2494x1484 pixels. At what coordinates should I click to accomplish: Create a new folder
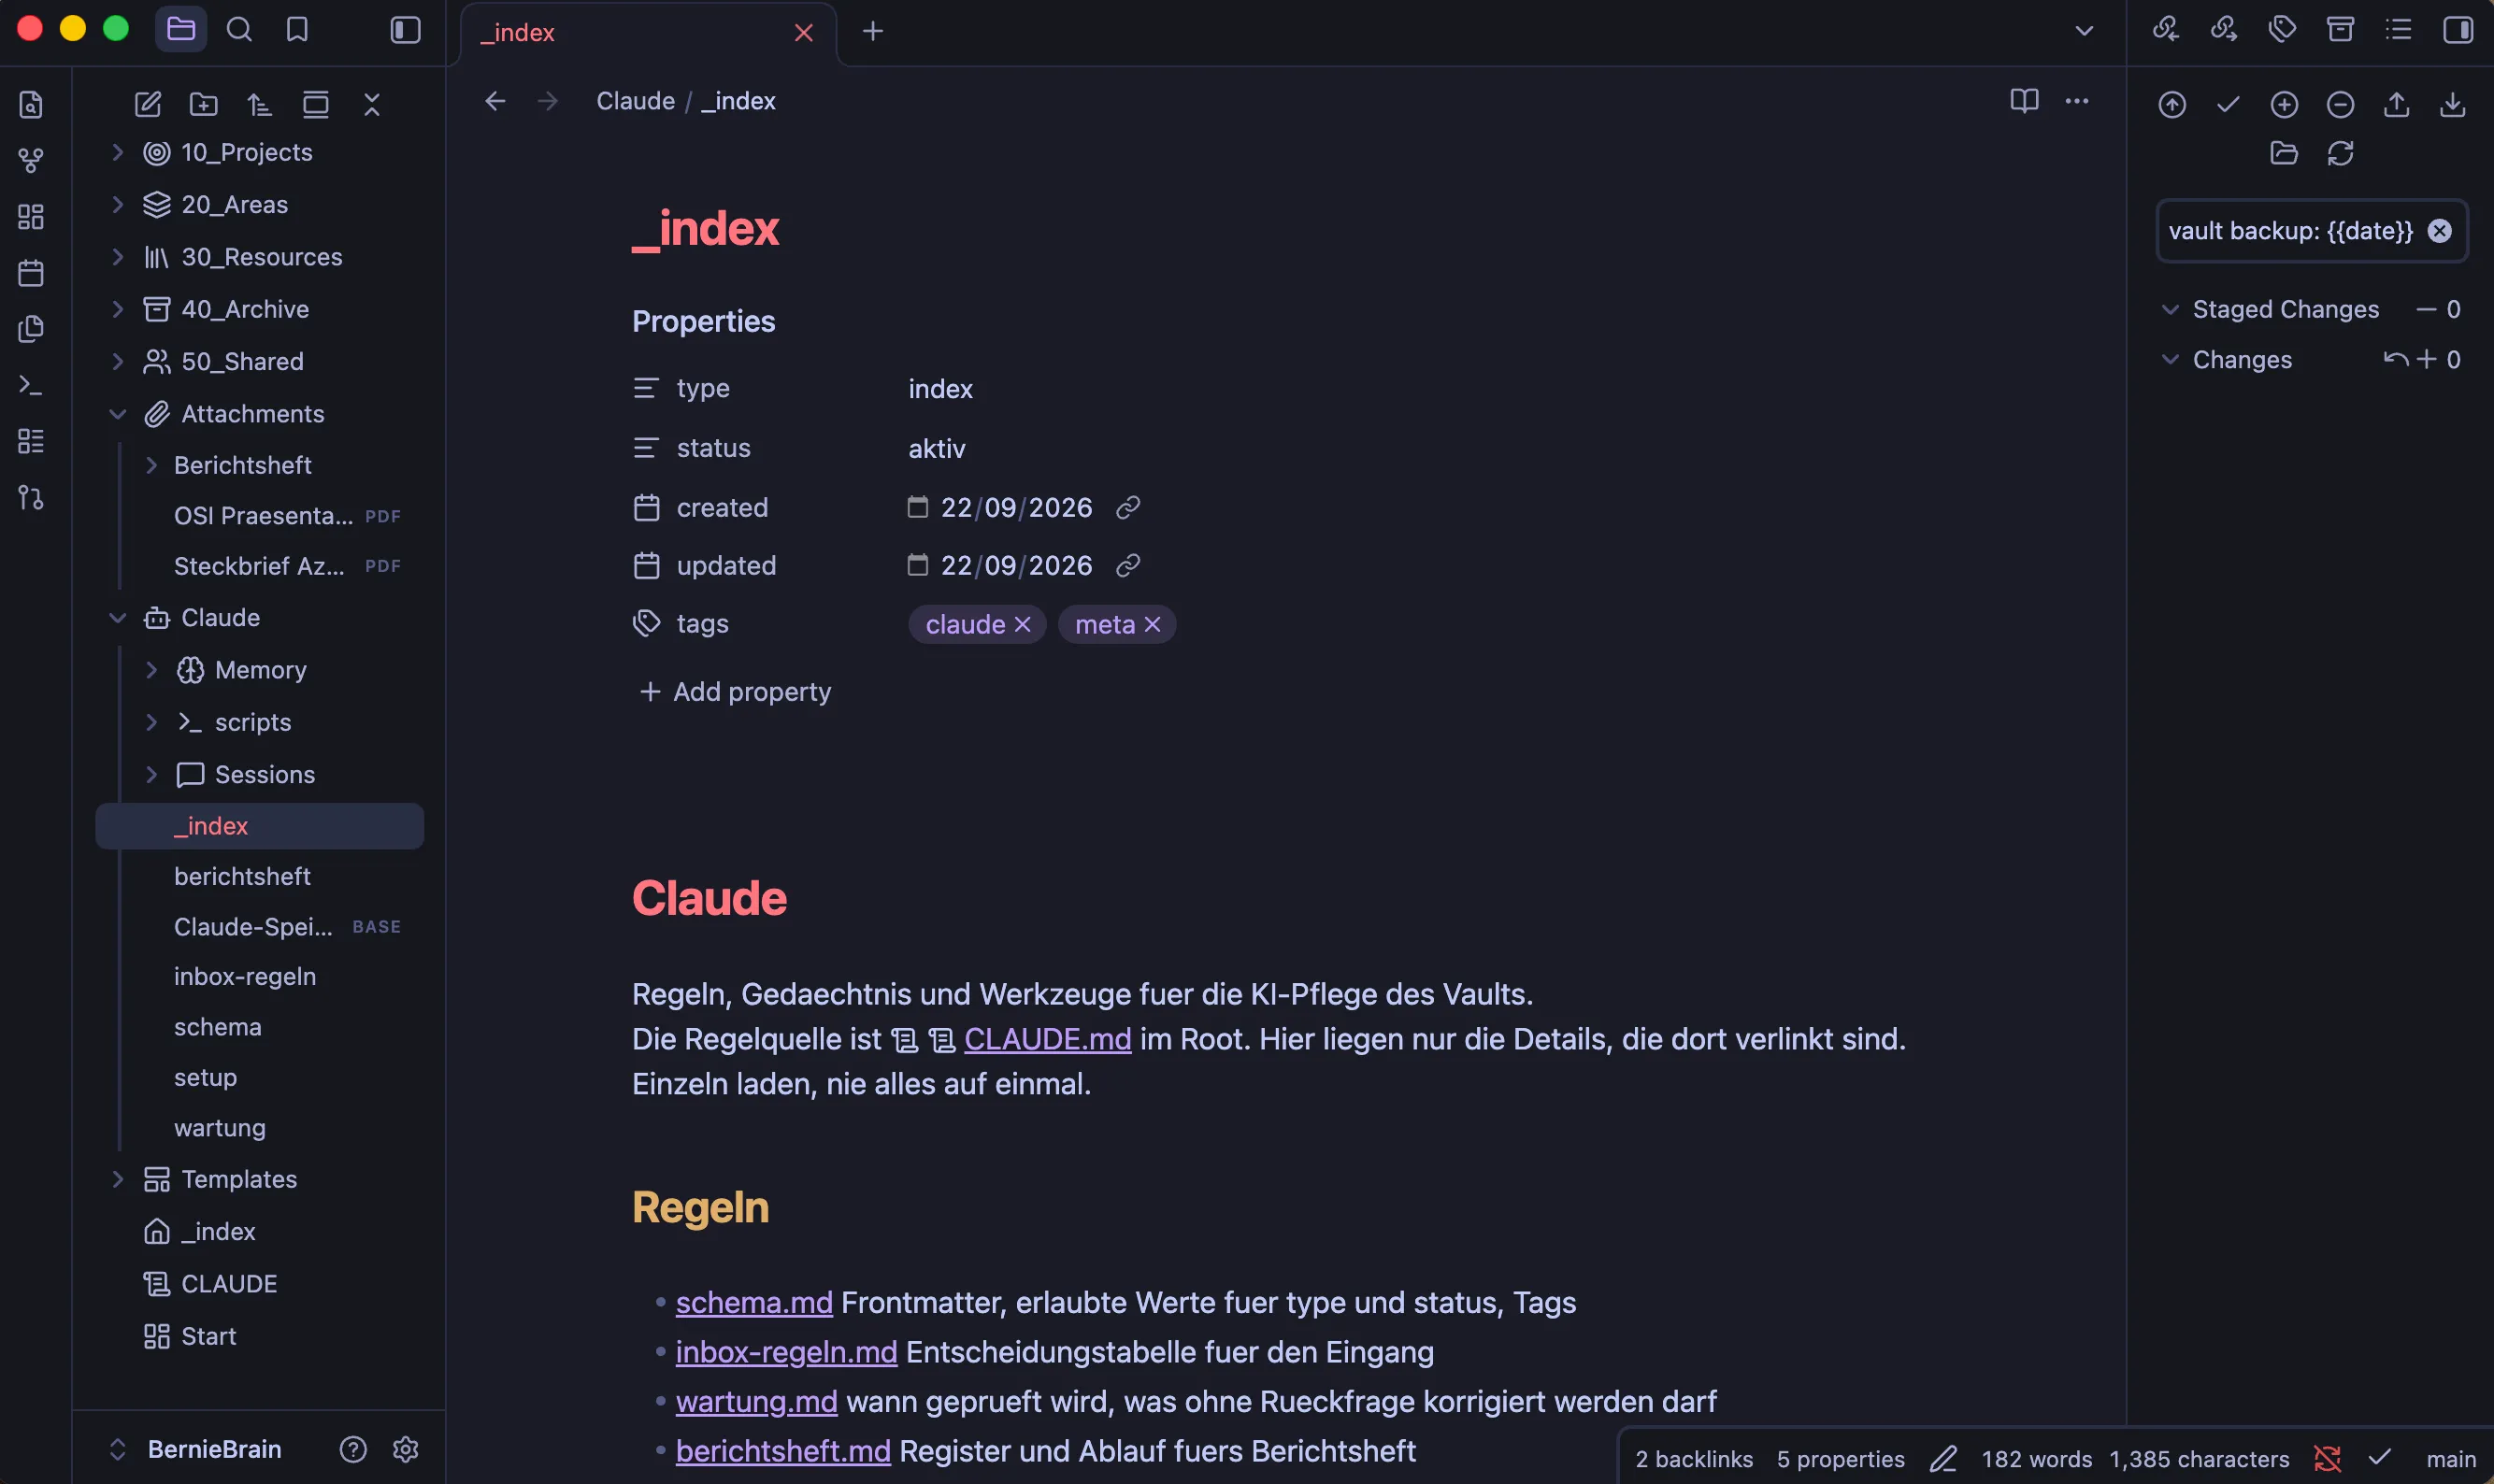(x=204, y=104)
